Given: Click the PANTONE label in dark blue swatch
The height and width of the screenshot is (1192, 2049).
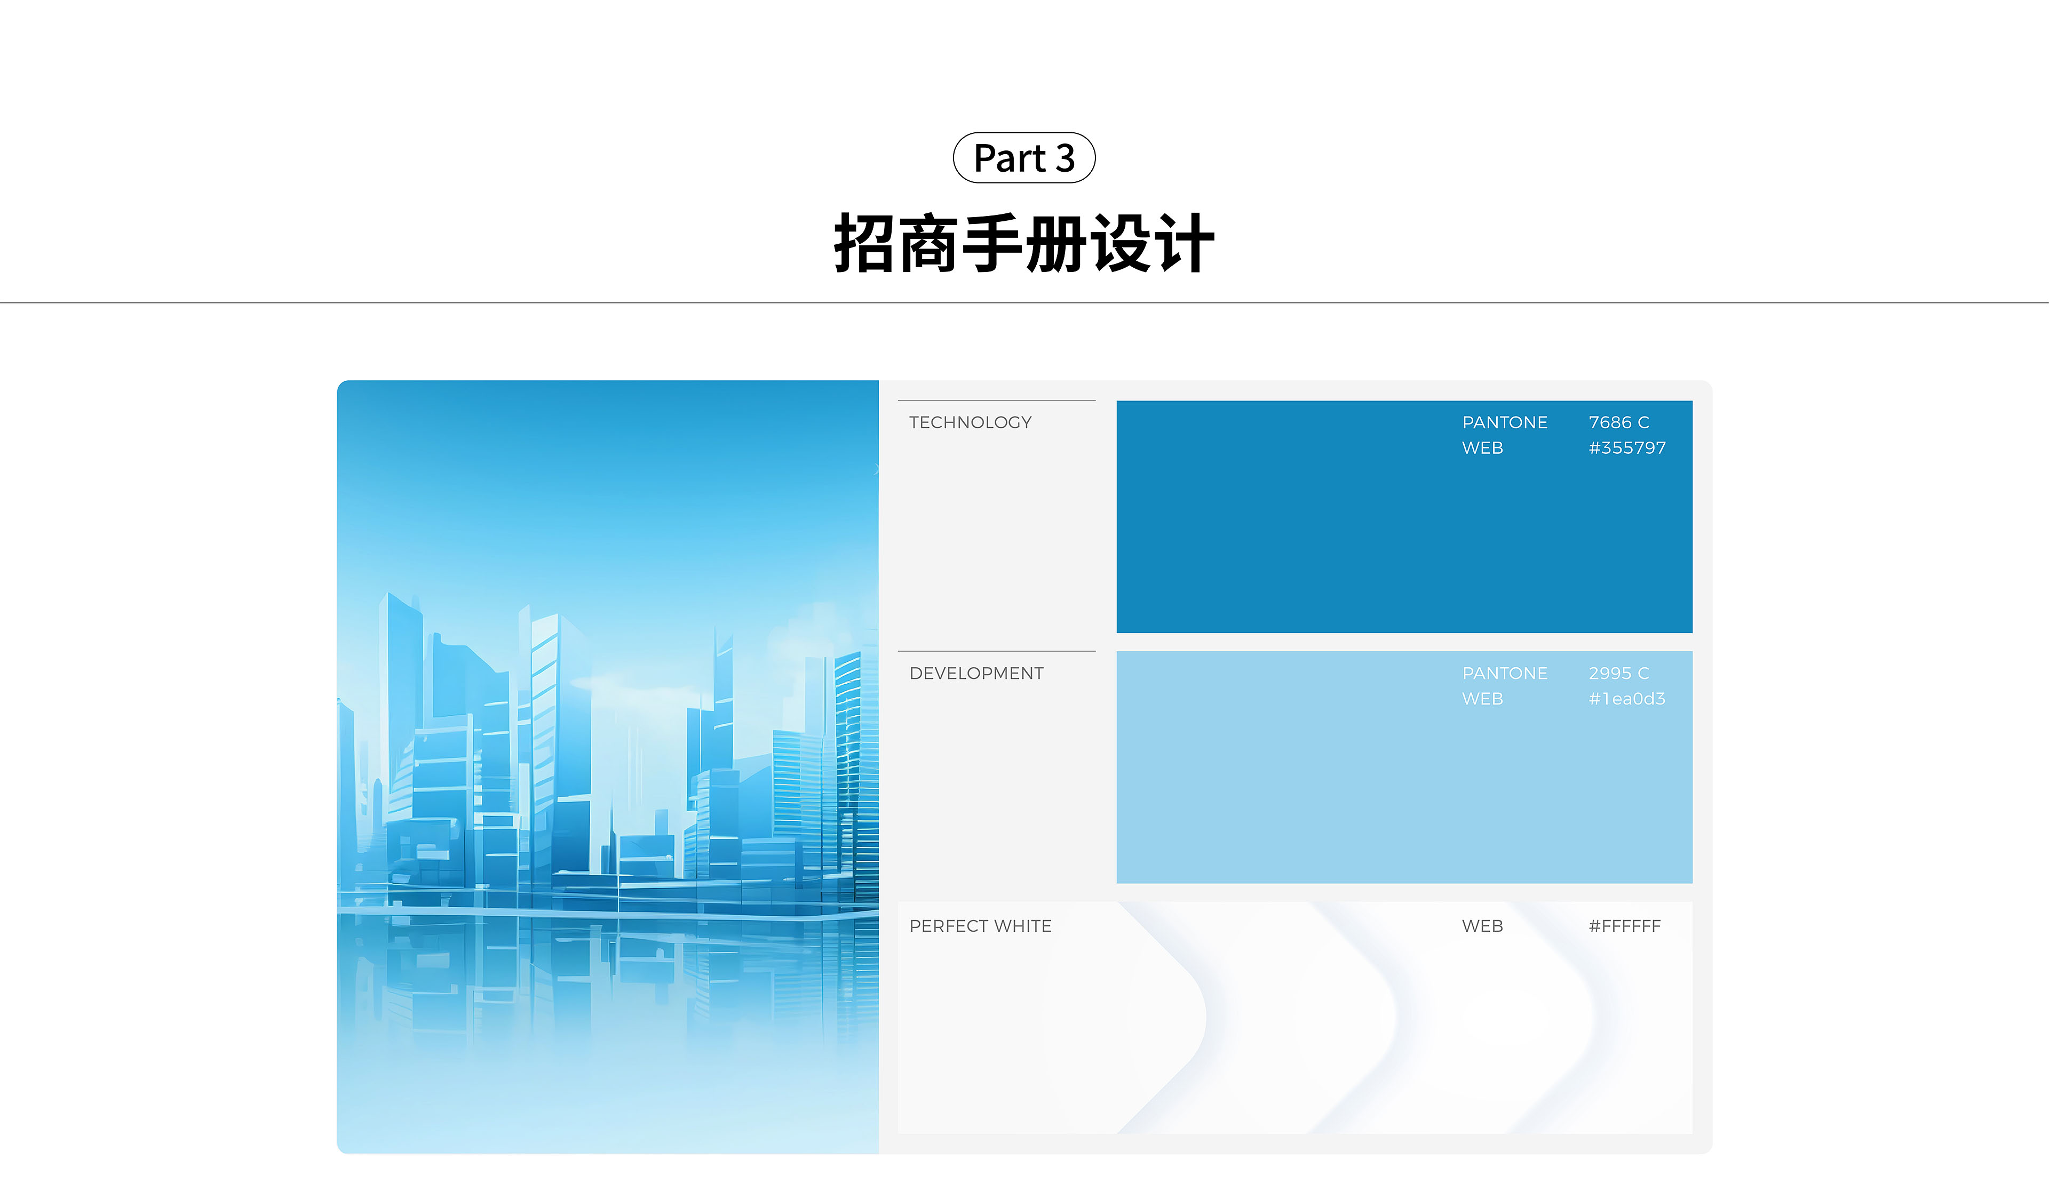Looking at the screenshot, I should tap(1504, 422).
